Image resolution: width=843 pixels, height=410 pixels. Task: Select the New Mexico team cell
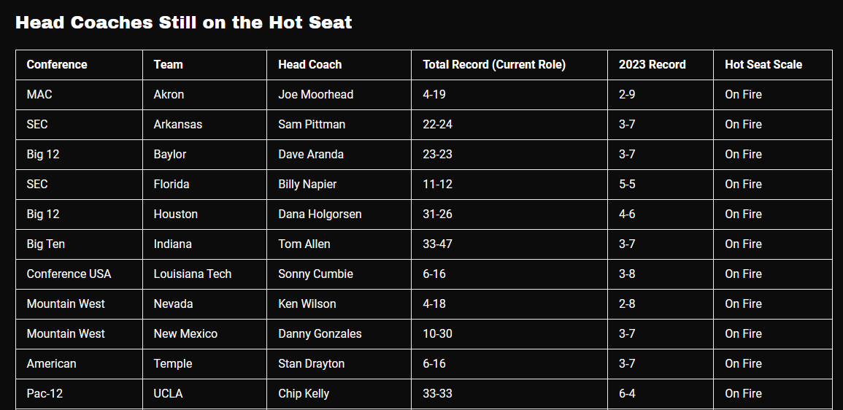pyautogui.click(x=185, y=334)
